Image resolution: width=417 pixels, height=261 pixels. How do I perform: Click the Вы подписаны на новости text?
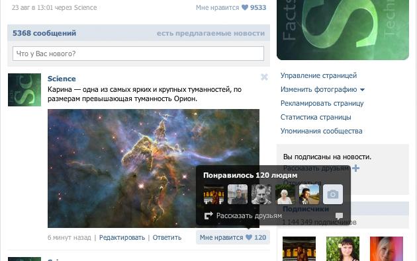tap(327, 157)
